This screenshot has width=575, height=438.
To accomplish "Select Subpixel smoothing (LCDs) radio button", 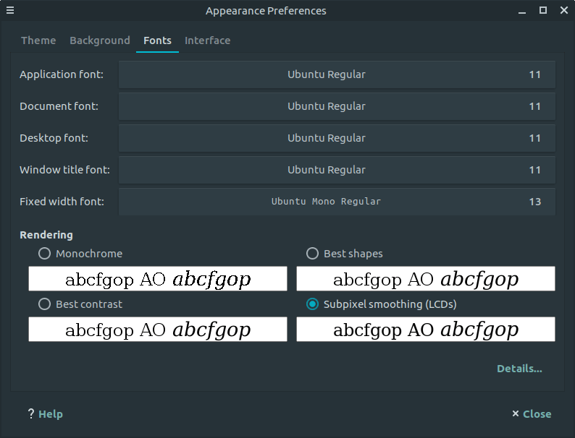I will [313, 304].
